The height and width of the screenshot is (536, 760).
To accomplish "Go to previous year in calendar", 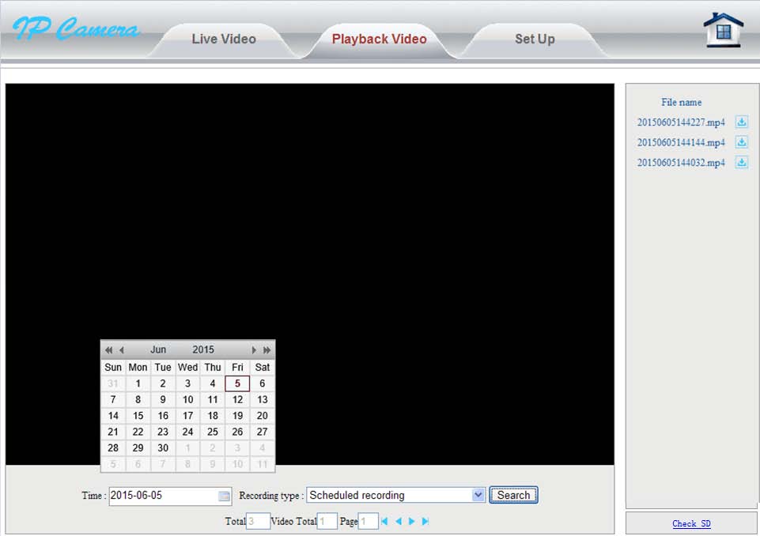I will [108, 350].
